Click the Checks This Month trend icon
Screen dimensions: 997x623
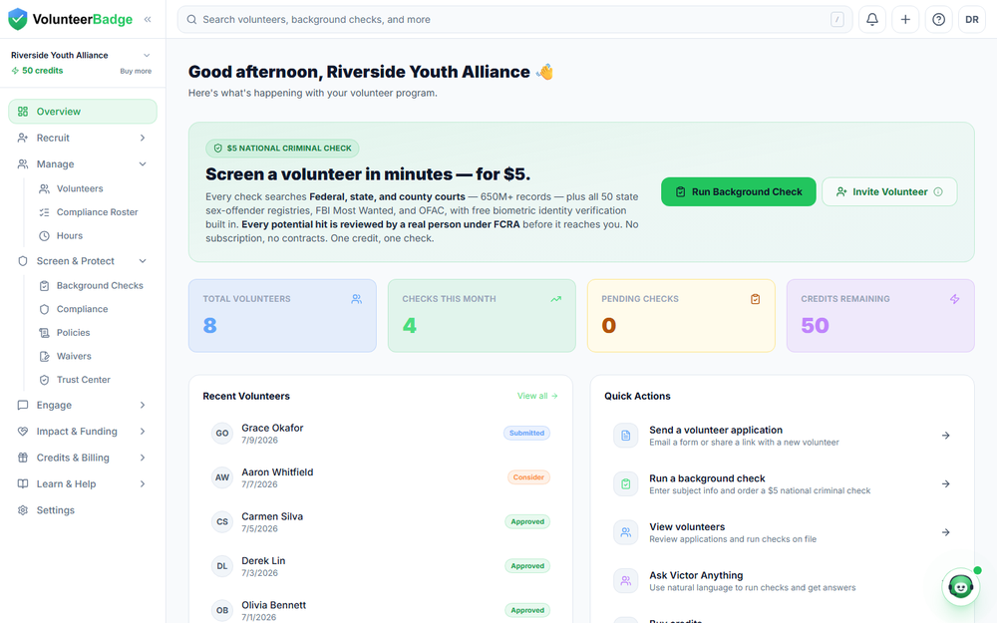555,299
